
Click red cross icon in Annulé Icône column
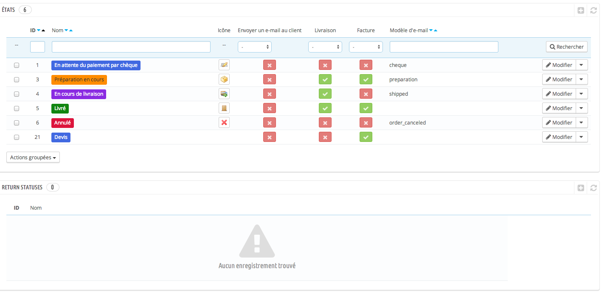click(x=224, y=122)
